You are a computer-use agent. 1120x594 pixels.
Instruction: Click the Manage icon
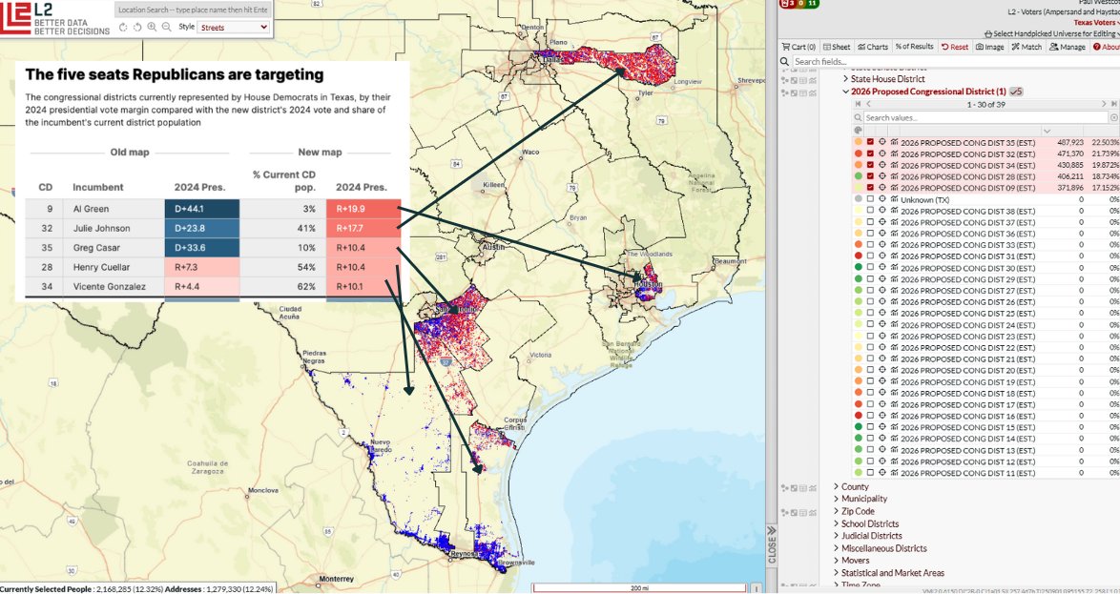(x=1068, y=47)
